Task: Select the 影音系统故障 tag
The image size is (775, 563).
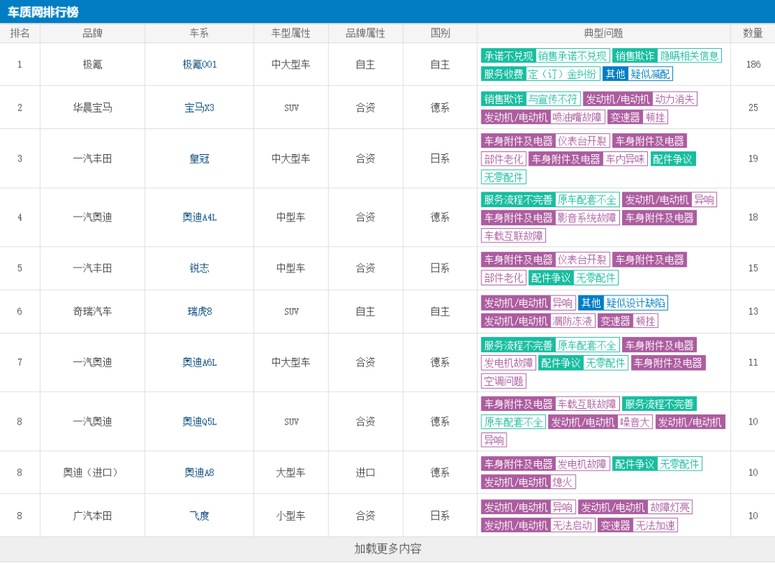Action: pyautogui.click(x=587, y=218)
